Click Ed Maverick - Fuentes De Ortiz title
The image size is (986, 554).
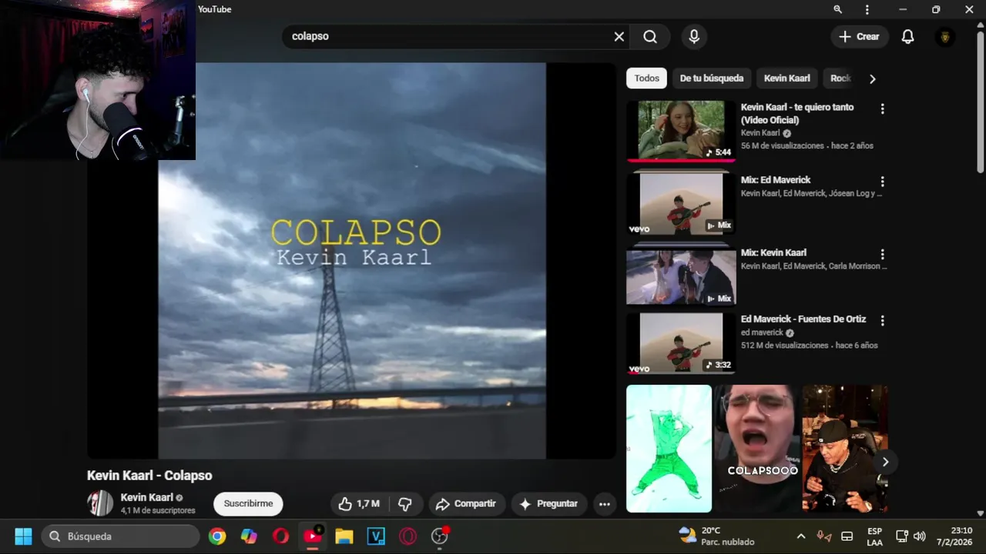pyautogui.click(x=803, y=319)
